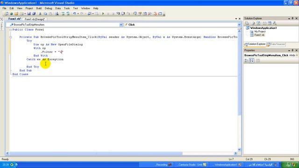Viewport: 299px width, 168px height.
Task: Open the File menu
Action: (x=4, y=8)
